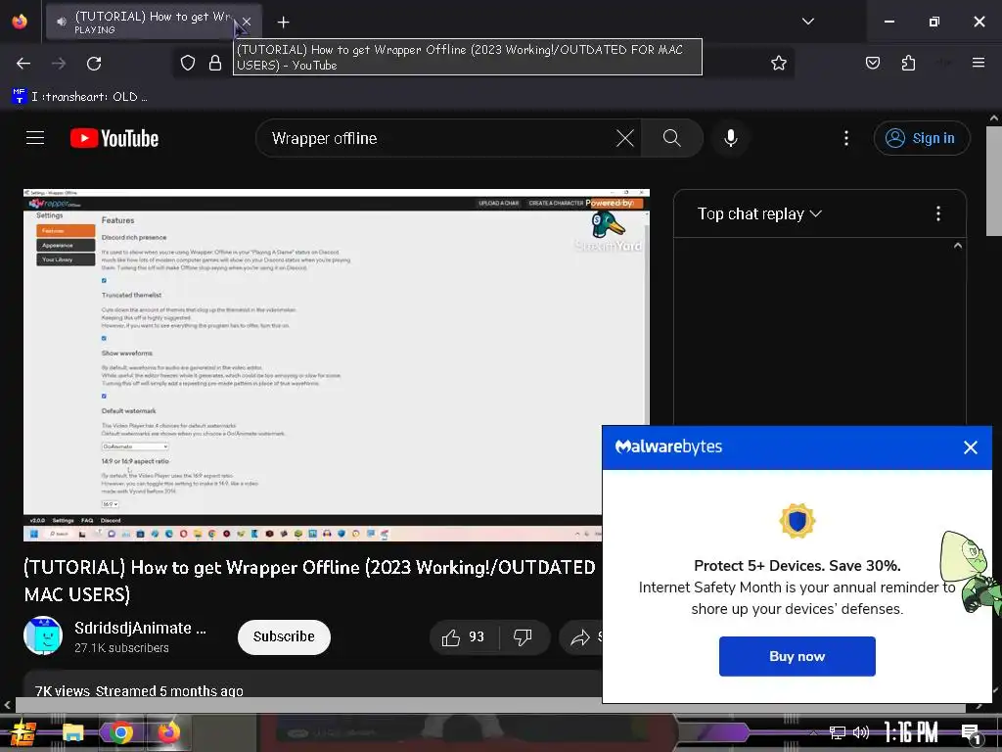Like the video with thumbs up
This screenshot has width=1002, height=752.
[x=463, y=636]
